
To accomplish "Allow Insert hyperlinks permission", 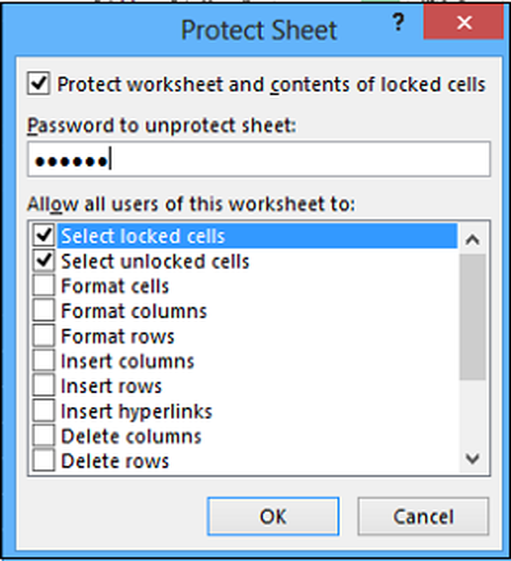I will click(x=44, y=411).
